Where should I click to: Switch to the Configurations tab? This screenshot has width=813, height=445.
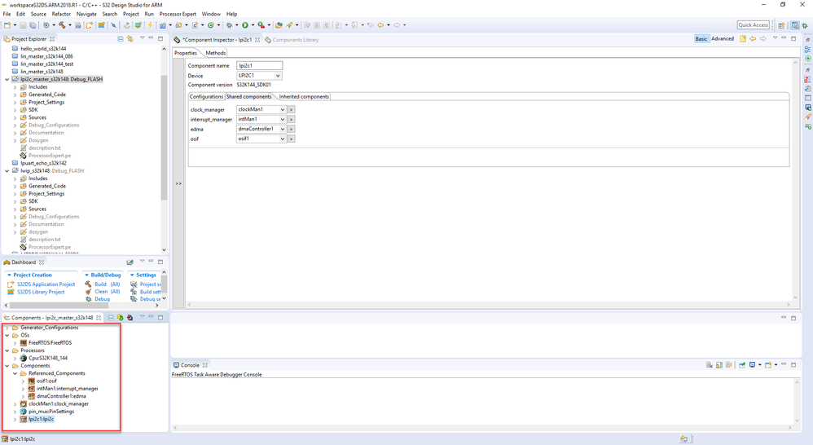pyautogui.click(x=206, y=96)
